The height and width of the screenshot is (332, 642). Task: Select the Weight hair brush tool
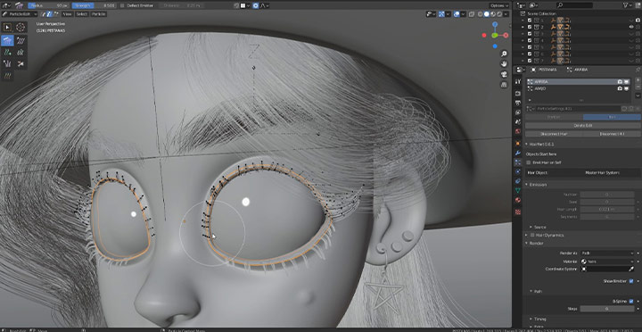point(7,76)
